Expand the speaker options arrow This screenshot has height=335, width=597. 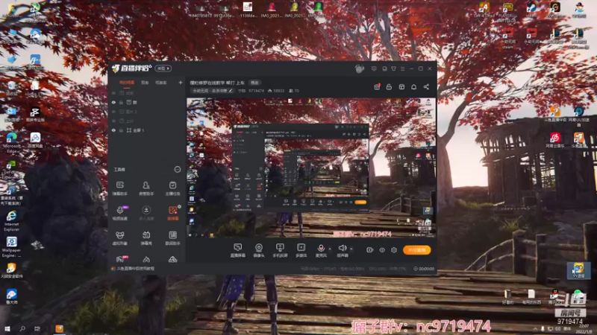351,249
